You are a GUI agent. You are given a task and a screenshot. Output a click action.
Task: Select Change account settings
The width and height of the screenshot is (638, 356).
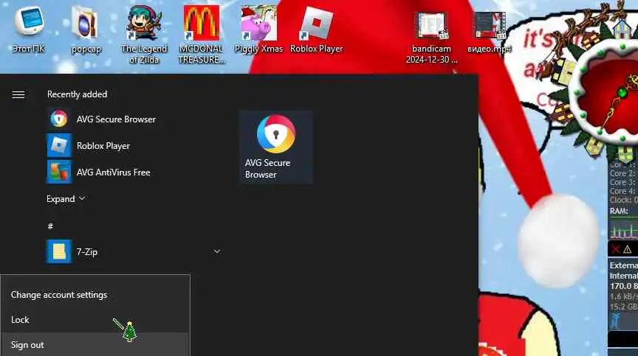(59, 295)
